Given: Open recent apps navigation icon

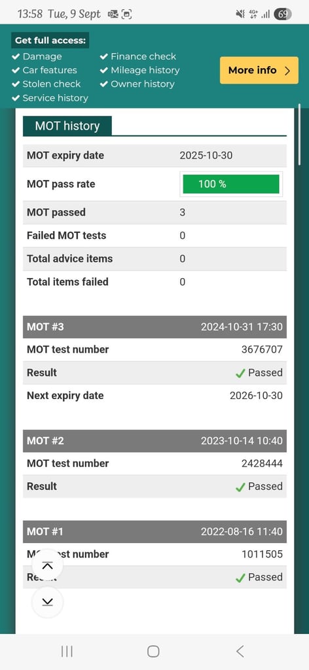Looking at the screenshot, I should click(x=67, y=651).
